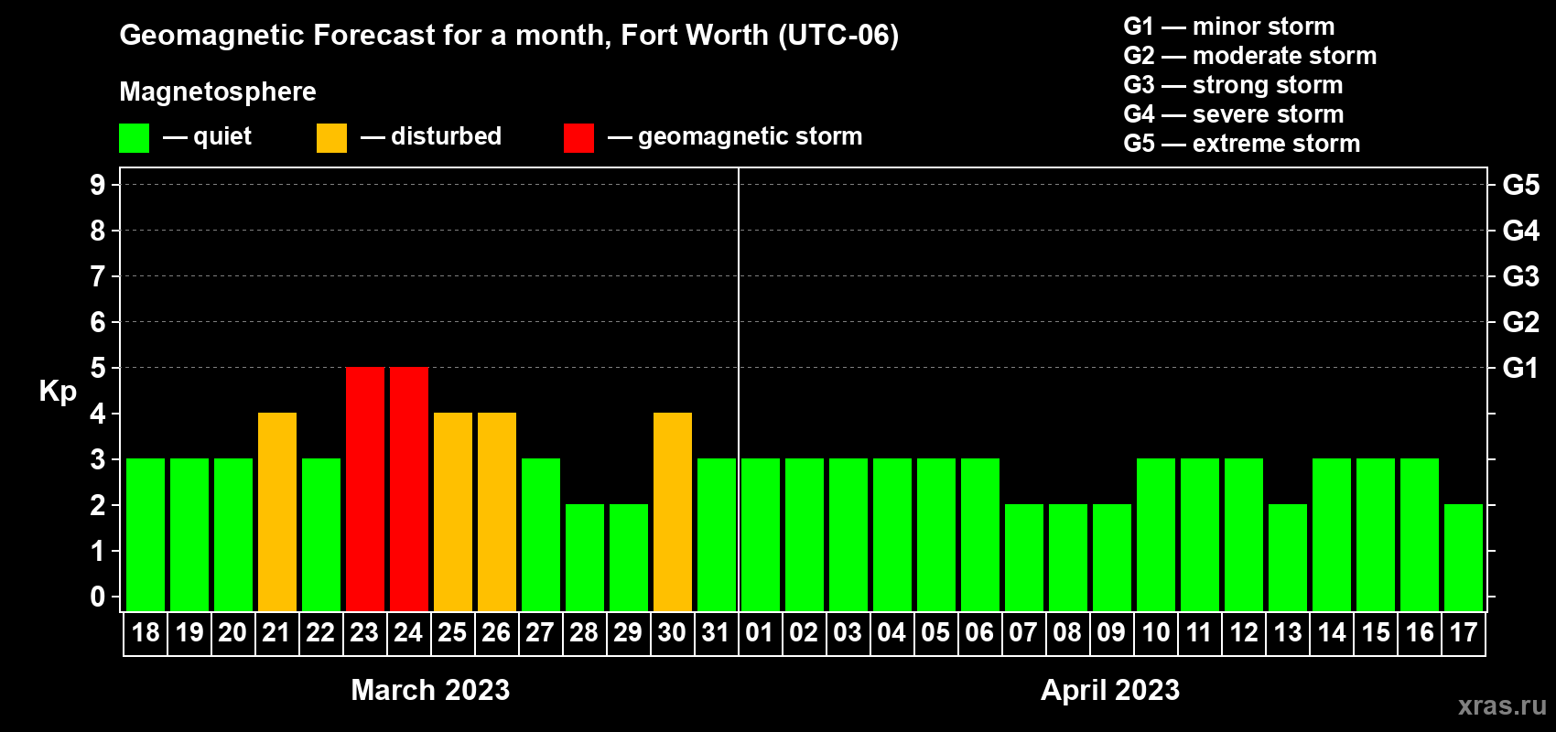
Task: Click the '— quiet' legend text
Action: (x=207, y=136)
